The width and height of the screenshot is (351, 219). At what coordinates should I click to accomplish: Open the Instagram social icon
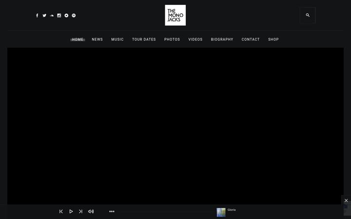tap(59, 16)
